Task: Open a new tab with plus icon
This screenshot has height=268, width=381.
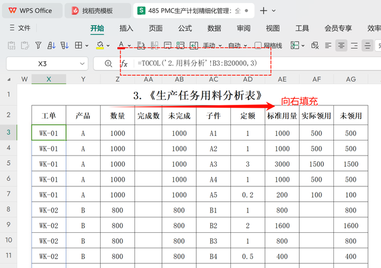Action: click(x=263, y=11)
